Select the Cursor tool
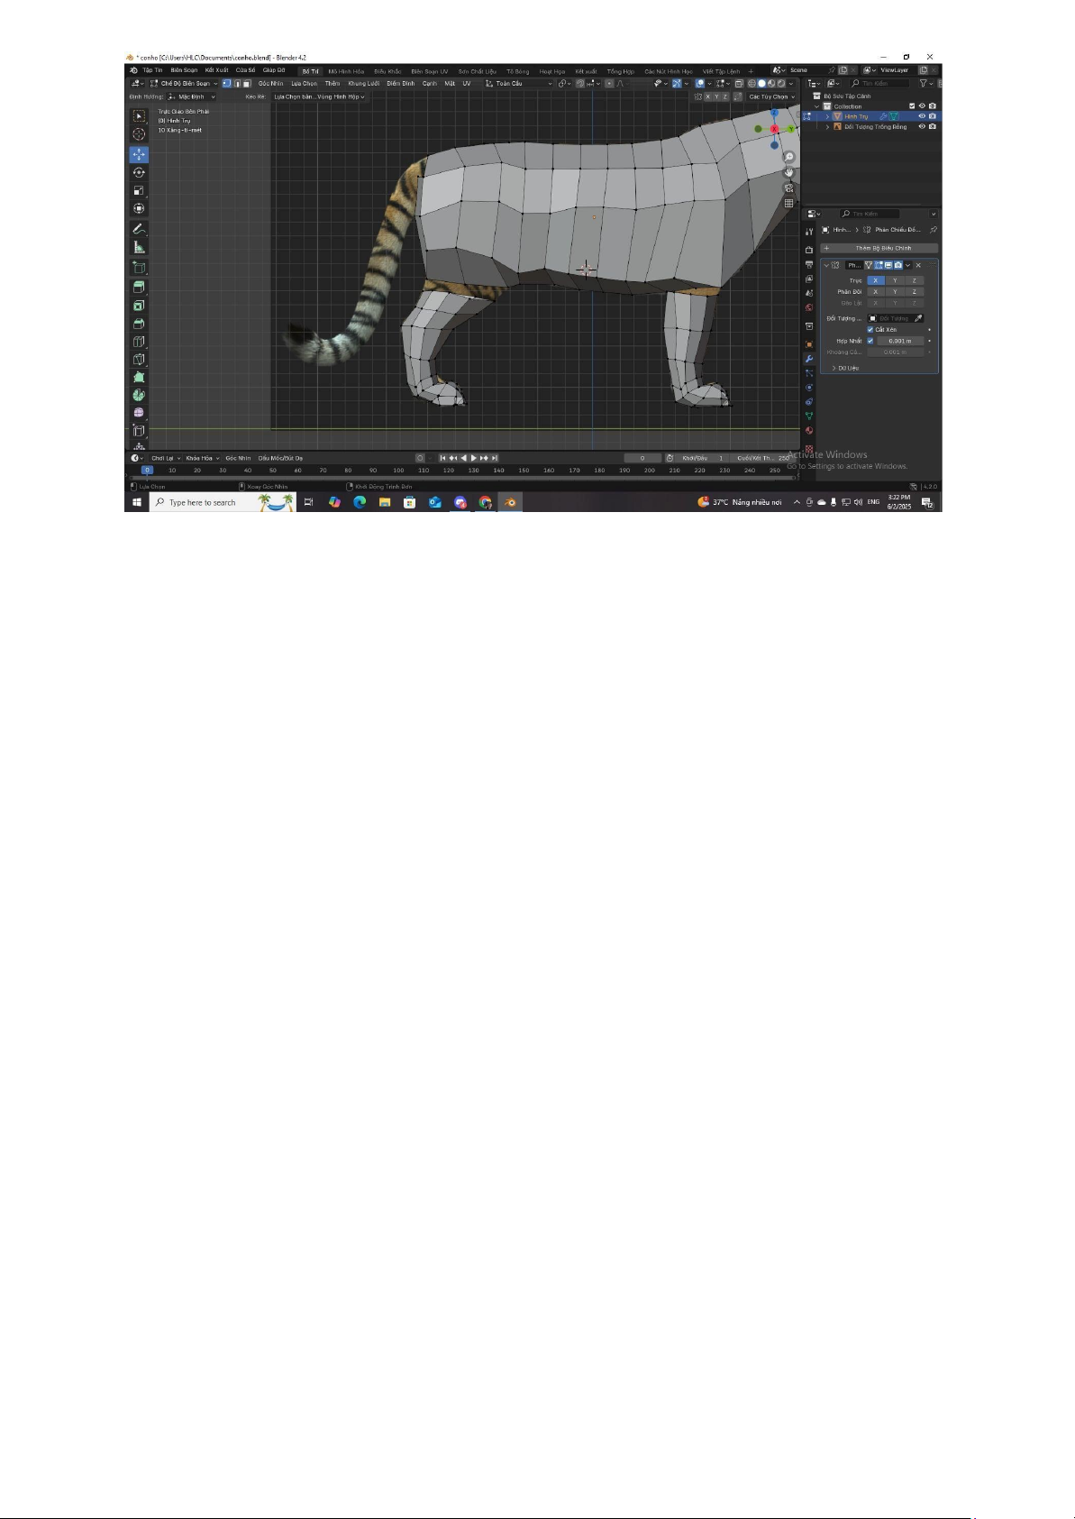The image size is (1075, 1519). (139, 134)
